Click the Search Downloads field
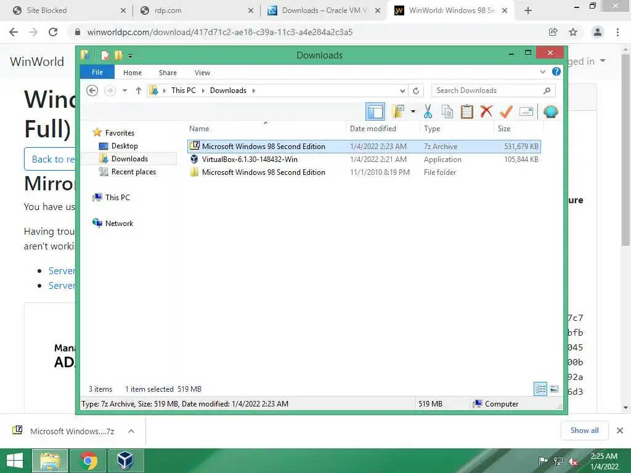 [x=494, y=91]
